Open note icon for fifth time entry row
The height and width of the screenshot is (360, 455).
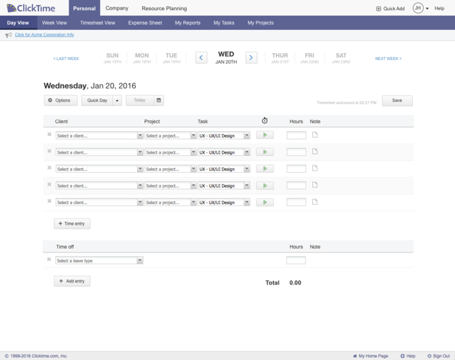(x=315, y=201)
